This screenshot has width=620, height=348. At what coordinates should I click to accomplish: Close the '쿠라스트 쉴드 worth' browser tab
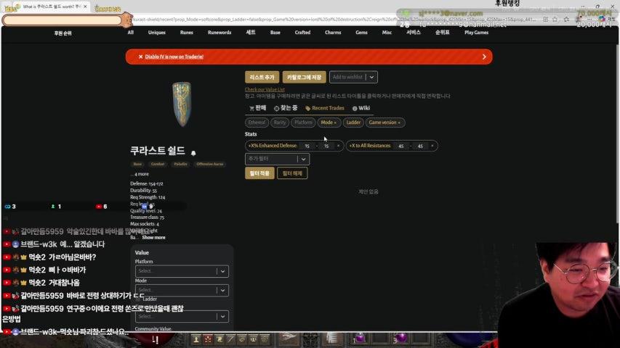click(x=85, y=7)
